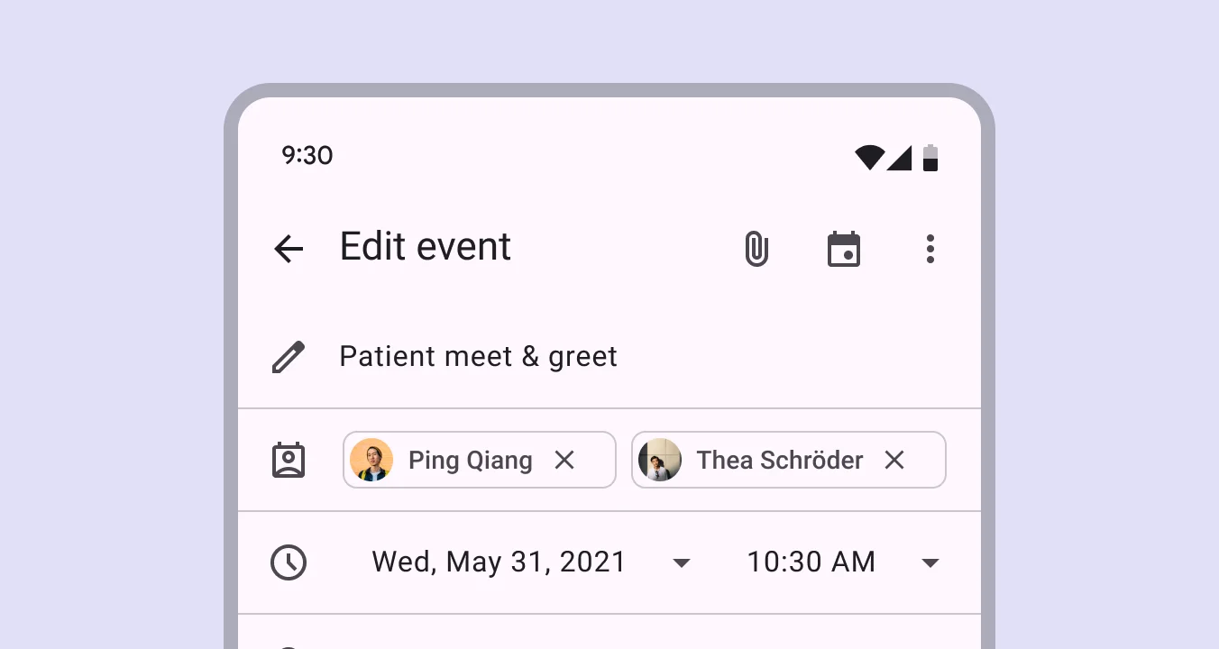Open the 10:30 AM time dropdown
Screen dimensions: 1219x649
[930, 562]
